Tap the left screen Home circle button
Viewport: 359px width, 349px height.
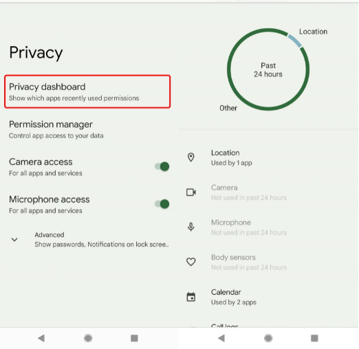pyautogui.click(x=88, y=338)
